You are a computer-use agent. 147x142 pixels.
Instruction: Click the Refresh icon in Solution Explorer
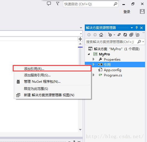pyautogui.click(x=125, y=35)
